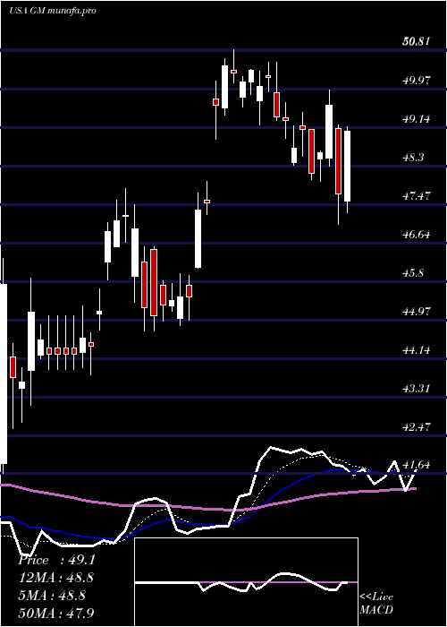Click the 49.97 price axis label

[417, 80]
